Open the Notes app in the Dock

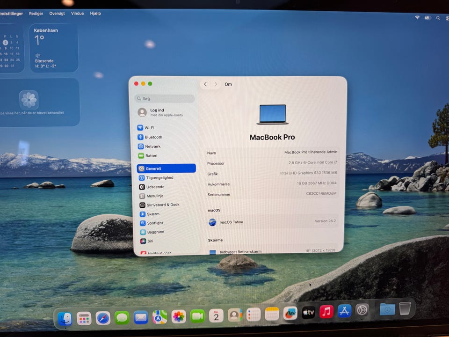pyautogui.click(x=272, y=314)
